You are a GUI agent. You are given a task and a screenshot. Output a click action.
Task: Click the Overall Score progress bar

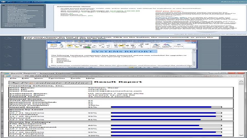pyautogui.click(x=166, y=107)
